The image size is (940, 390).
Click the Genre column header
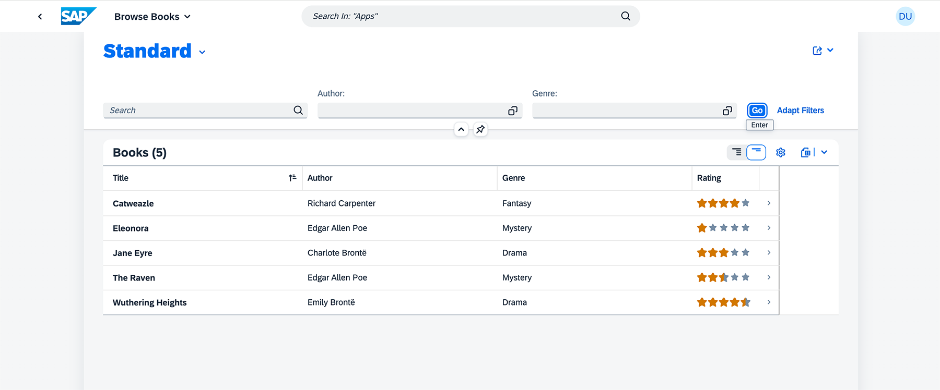(x=594, y=178)
